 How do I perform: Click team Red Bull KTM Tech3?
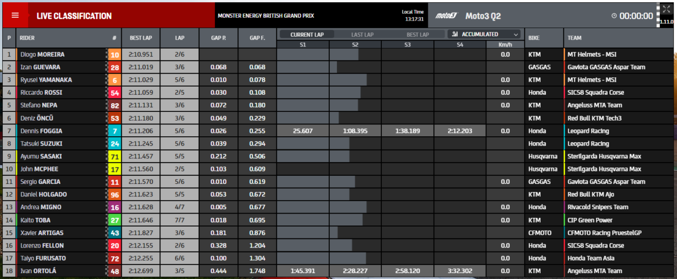(x=594, y=118)
